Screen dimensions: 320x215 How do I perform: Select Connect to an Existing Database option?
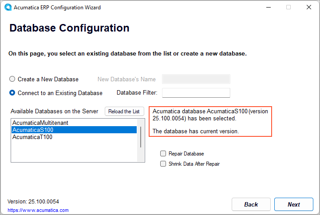tap(12, 93)
